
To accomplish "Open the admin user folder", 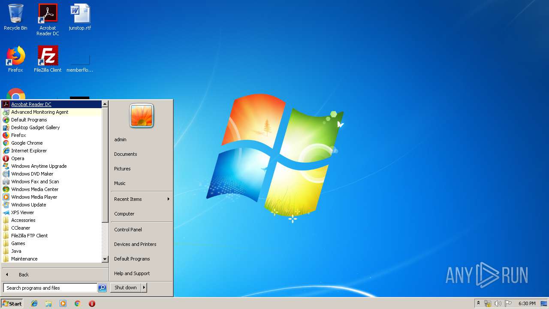I will 142,139.
